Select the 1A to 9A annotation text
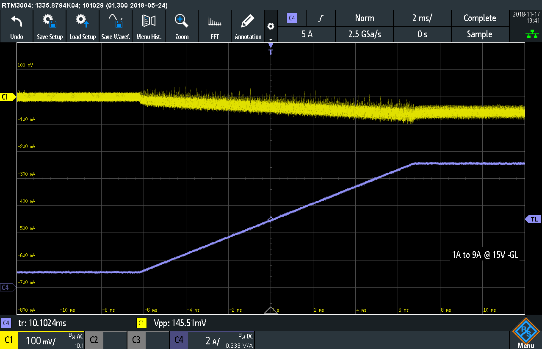 pyautogui.click(x=484, y=255)
